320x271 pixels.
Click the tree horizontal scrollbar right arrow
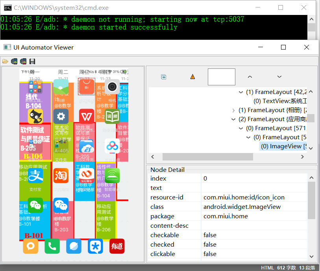(302, 157)
